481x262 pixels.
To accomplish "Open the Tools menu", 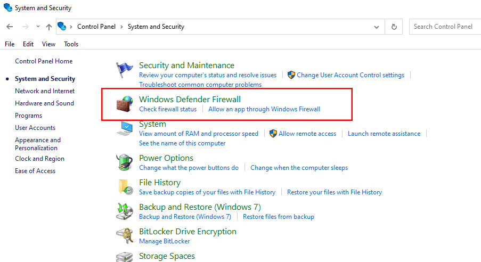I will (x=71, y=44).
